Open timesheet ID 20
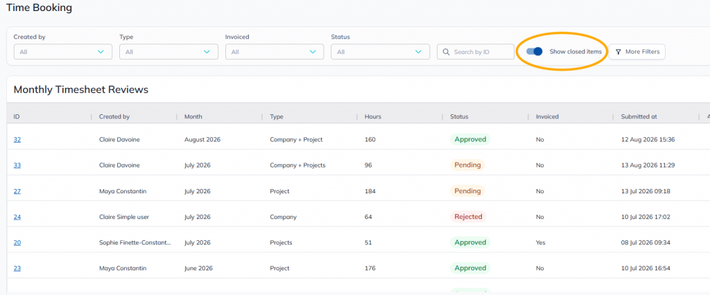Screen dimensions: 710x295 17,242
